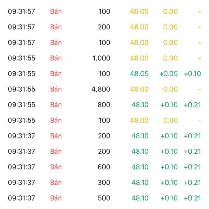Select the 800 volume cell

[x=104, y=105]
